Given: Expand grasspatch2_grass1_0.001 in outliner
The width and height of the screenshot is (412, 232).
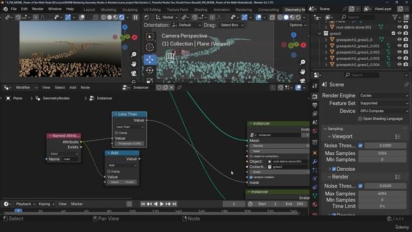Looking at the screenshot, I should 326,46.
